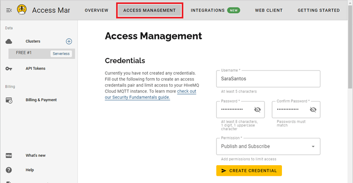
Task: Click the What's new badge icon
Action: point(9,156)
